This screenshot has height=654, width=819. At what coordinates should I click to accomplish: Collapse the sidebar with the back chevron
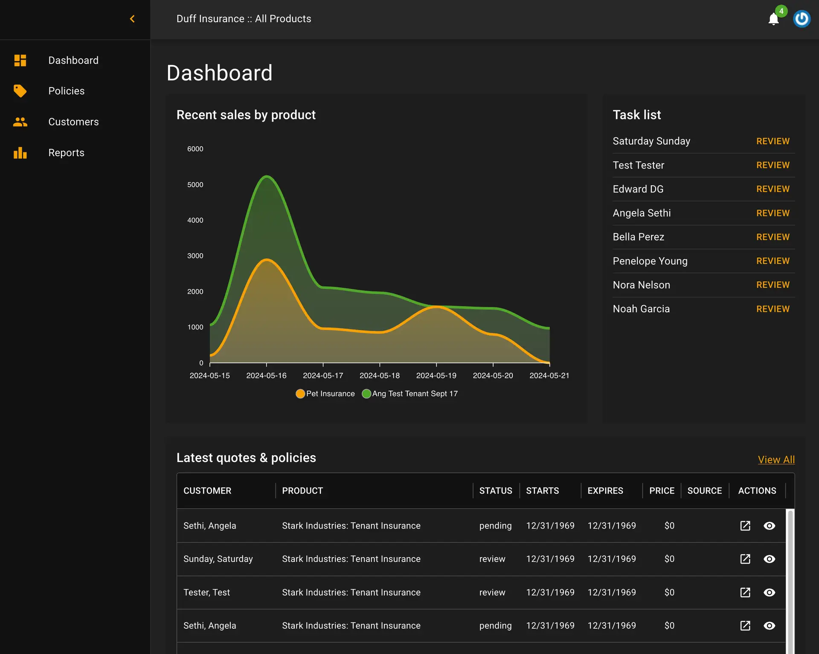coord(132,19)
